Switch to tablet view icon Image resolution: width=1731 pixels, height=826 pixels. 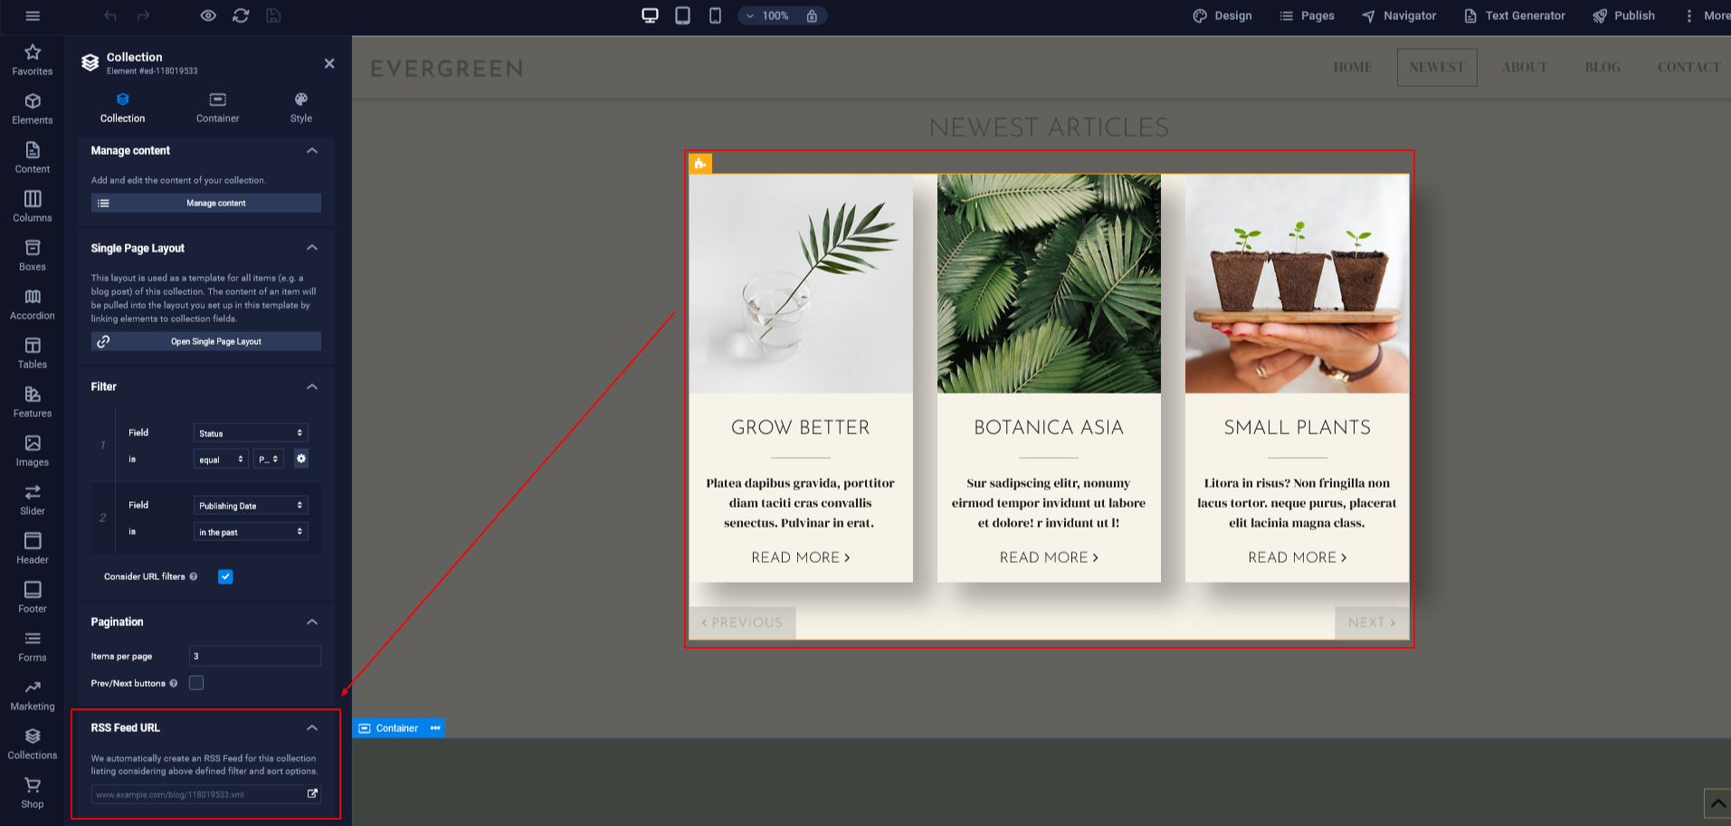(x=682, y=15)
